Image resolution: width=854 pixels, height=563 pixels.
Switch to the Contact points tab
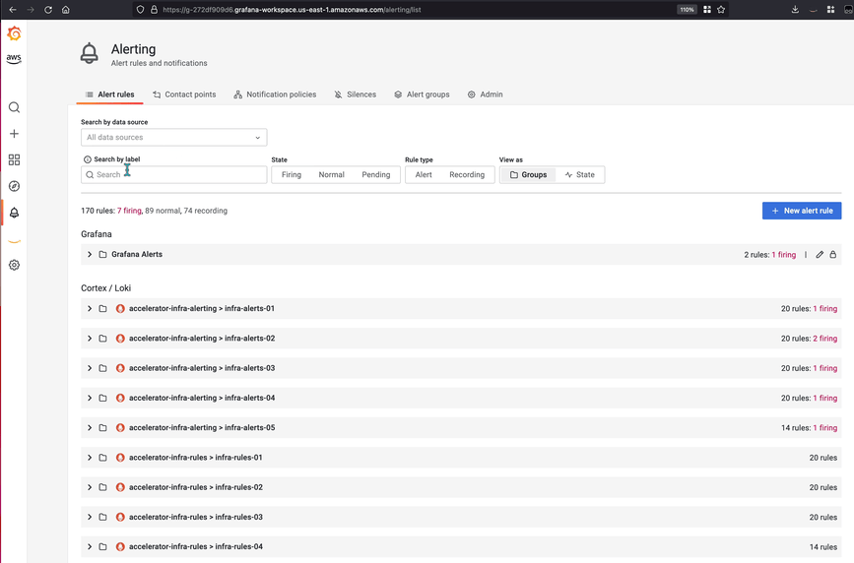coord(184,94)
